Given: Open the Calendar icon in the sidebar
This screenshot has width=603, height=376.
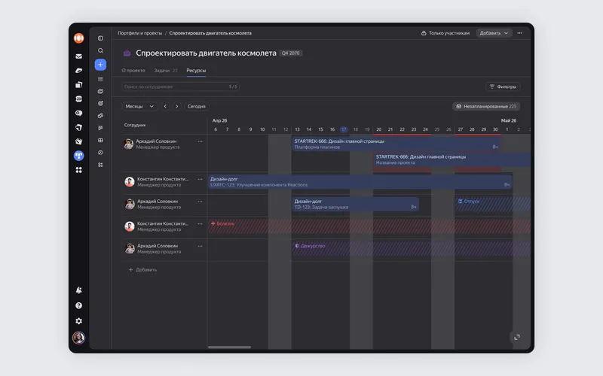Looking at the screenshot, I should 79,99.
